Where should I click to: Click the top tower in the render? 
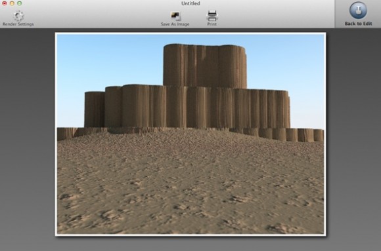(x=205, y=66)
